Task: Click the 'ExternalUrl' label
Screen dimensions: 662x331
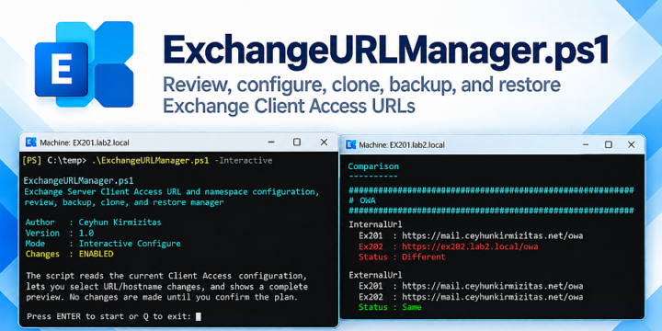Action: pyautogui.click(x=375, y=275)
